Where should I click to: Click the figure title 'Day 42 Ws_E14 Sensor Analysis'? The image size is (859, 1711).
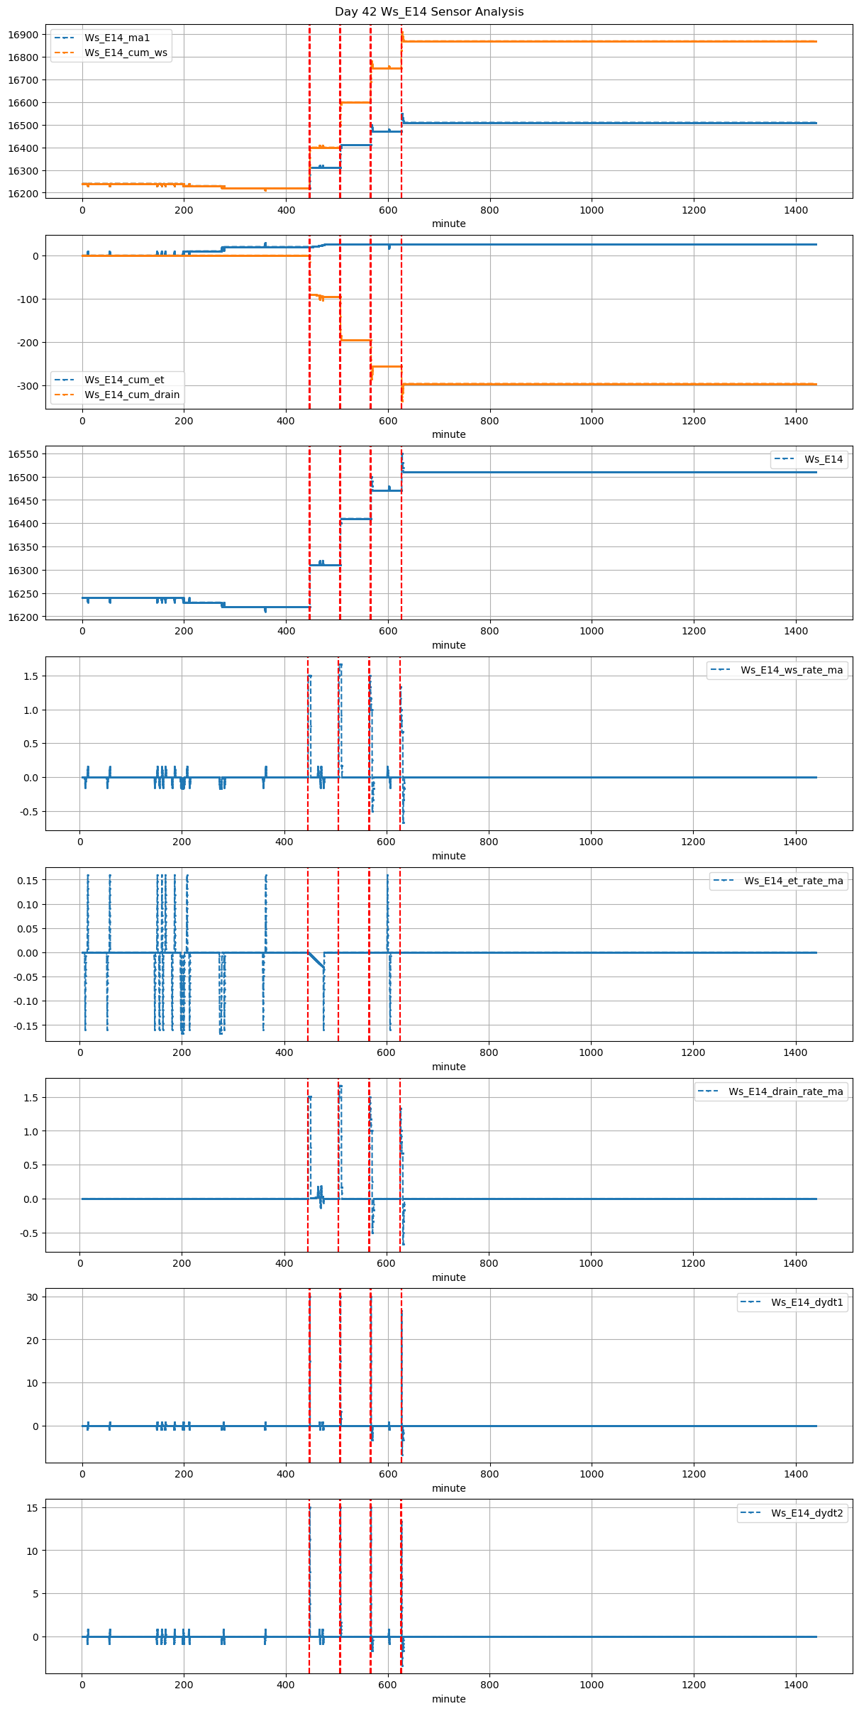pyautogui.click(x=429, y=11)
